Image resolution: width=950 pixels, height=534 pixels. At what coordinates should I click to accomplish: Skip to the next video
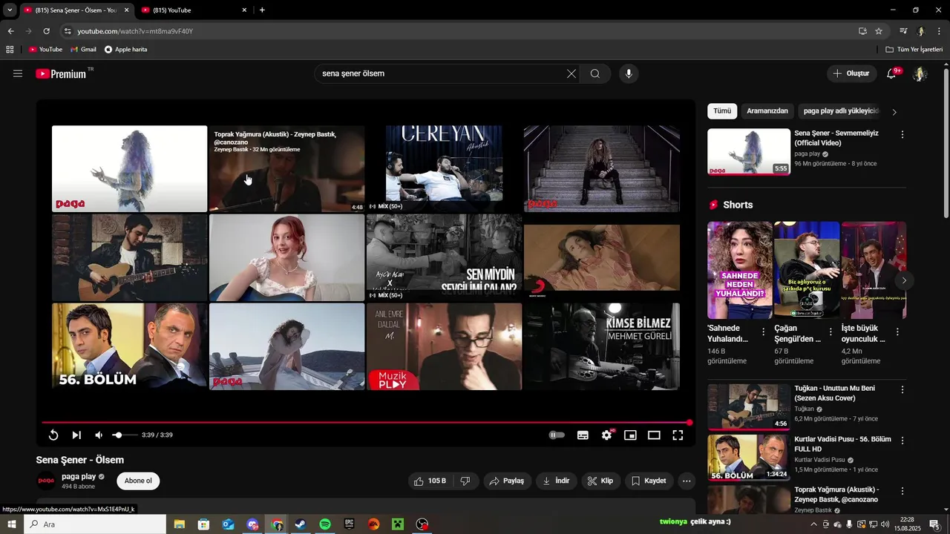(x=76, y=435)
